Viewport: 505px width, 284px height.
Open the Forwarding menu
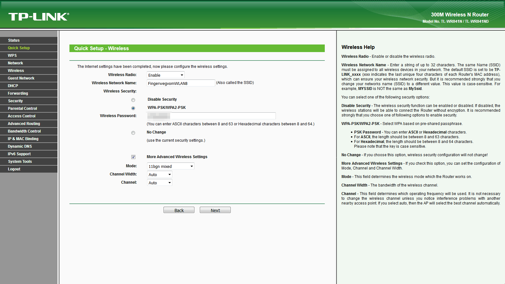[x=29, y=93]
